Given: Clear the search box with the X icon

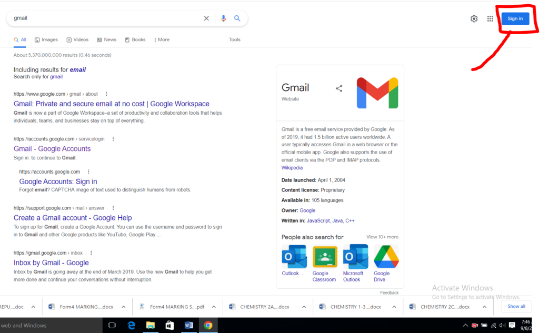Looking at the screenshot, I should (x=206, y=18).
